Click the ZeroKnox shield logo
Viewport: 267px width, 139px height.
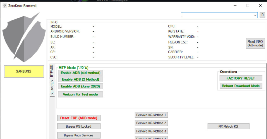pos(24,37)
